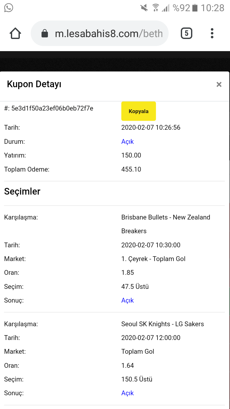Tap the Toplam Odeme value 455.10
Screen dimensions: 230x409
tap(131, 169)
